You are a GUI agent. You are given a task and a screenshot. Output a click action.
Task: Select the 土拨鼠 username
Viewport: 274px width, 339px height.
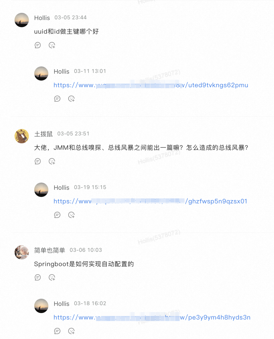[43, 134]
